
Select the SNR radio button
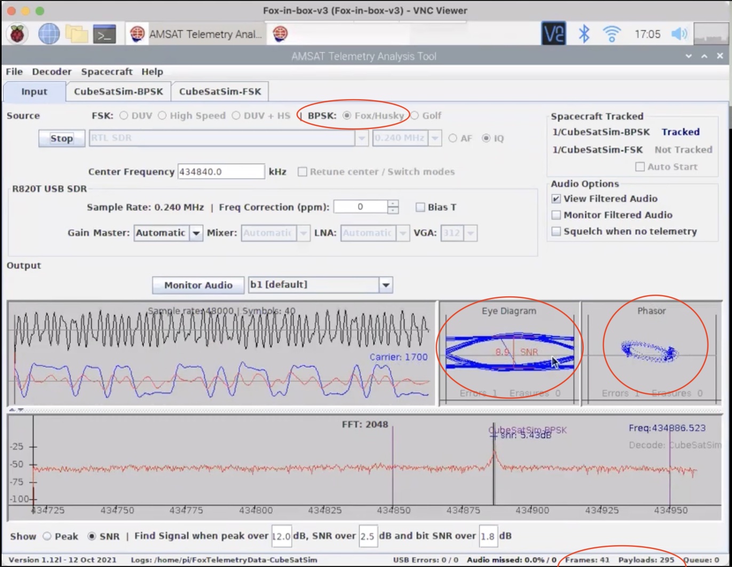[x=92, y=536]
